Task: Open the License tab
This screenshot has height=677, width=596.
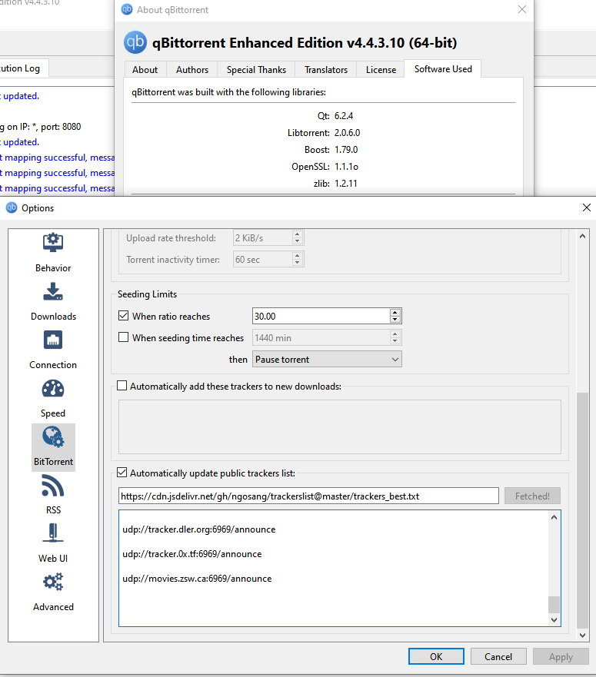Action: 381,69
